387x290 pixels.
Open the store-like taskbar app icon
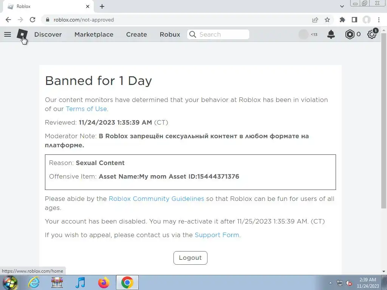tap(57, 282)
